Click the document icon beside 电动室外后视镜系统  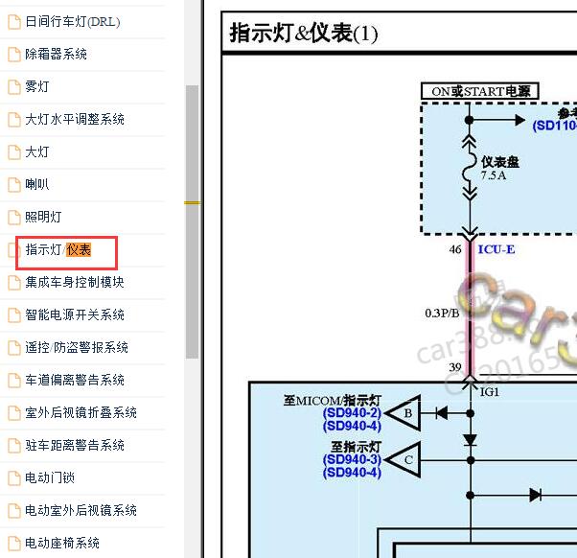coord(14,510)
